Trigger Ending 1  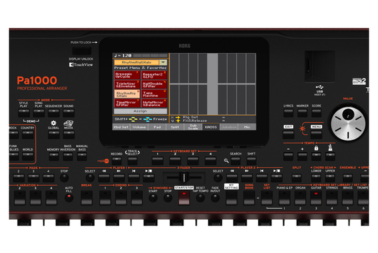tap(105, 198)
